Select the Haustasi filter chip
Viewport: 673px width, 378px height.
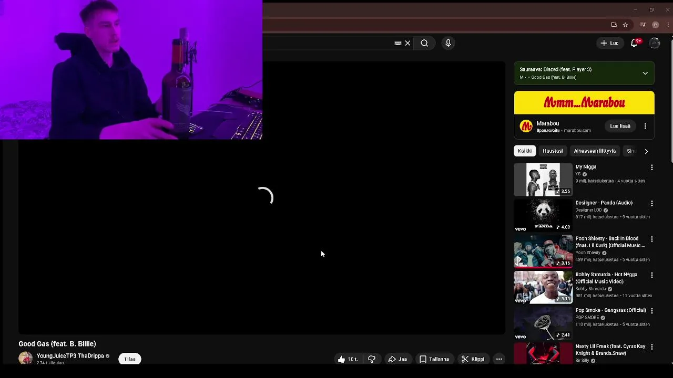(553, 151)
